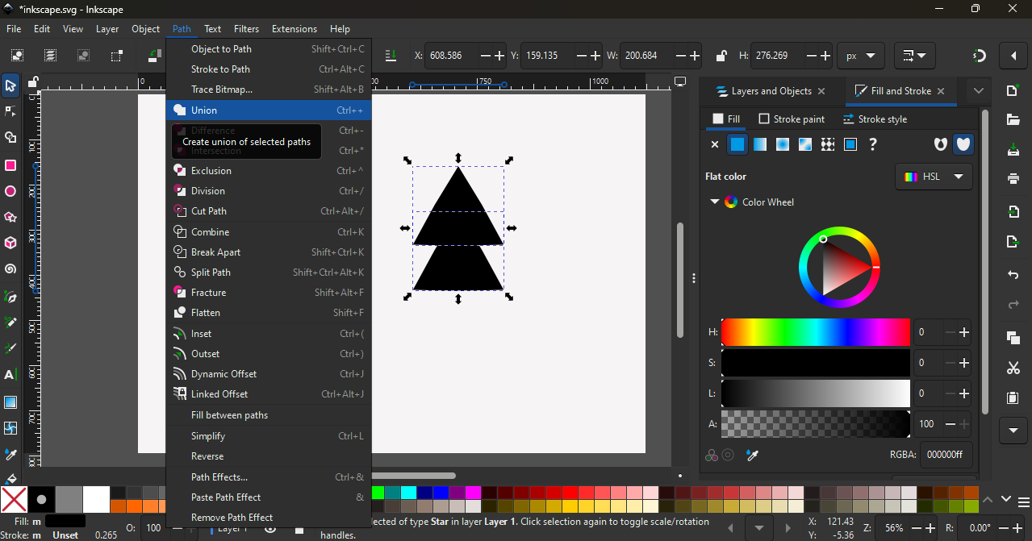Switch to Stroke paint tab
Viewport: 1032px width, 541px height.
(792, 119)
